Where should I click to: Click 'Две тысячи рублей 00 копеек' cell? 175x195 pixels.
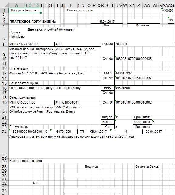click(x=101, y=34)
